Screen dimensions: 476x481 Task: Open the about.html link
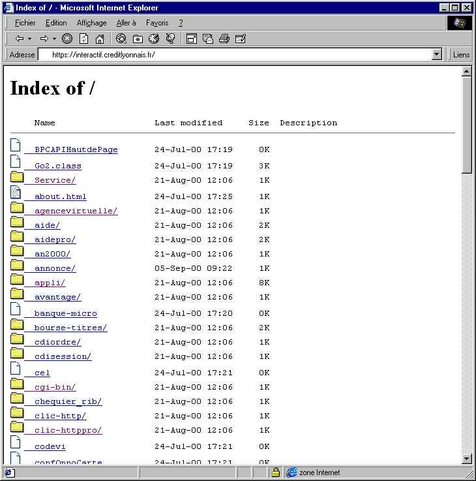point(61,196)
